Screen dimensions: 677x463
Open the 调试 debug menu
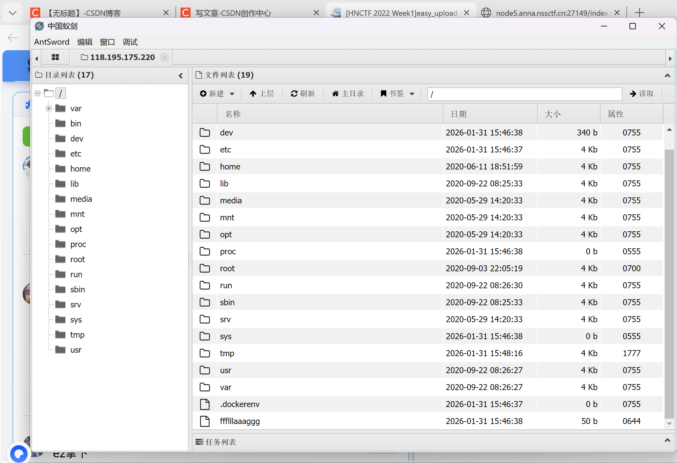[130, 42]
